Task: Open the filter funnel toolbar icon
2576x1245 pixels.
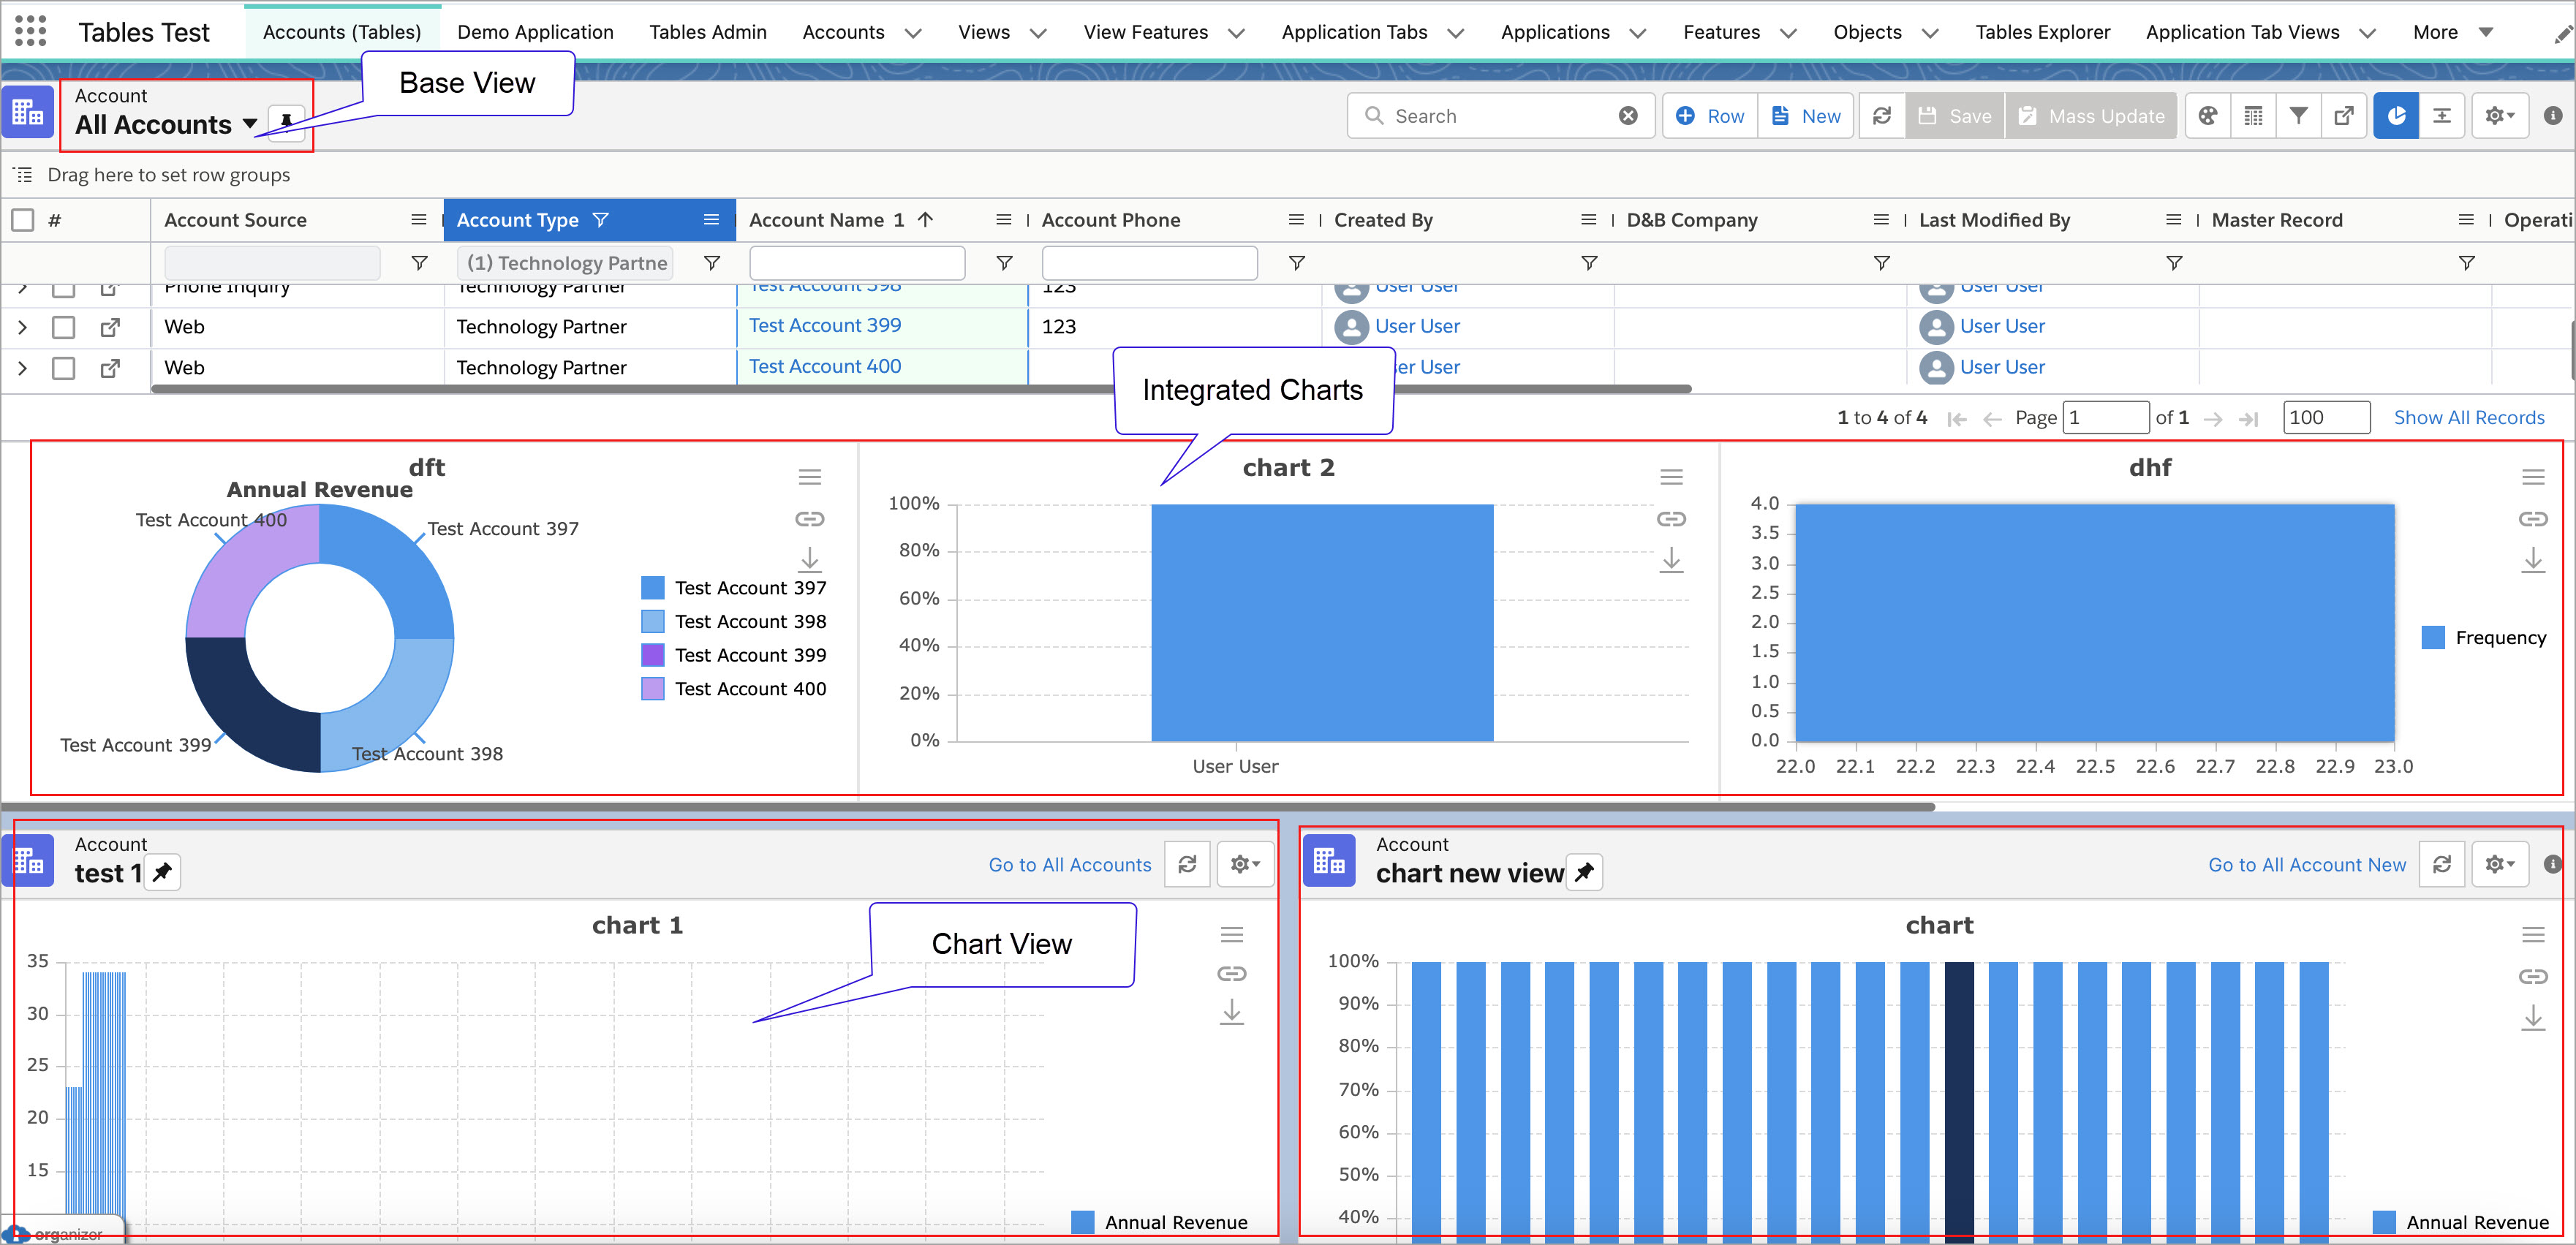Action: (x=2298, y=116)
